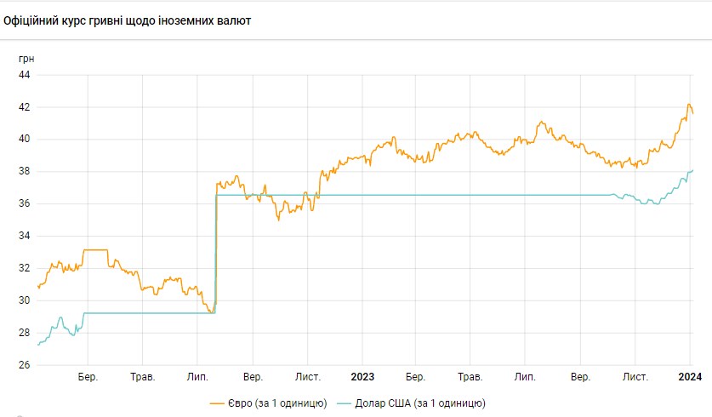The width and height of the screenshot is (712, 417).
Task: Click the 26 value on the y-axis
Action: (x=24, y=365)
